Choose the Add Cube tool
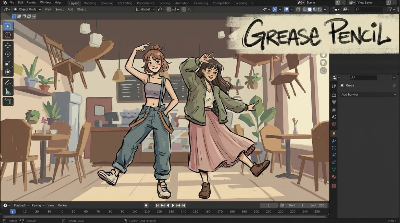 point(8,102)
